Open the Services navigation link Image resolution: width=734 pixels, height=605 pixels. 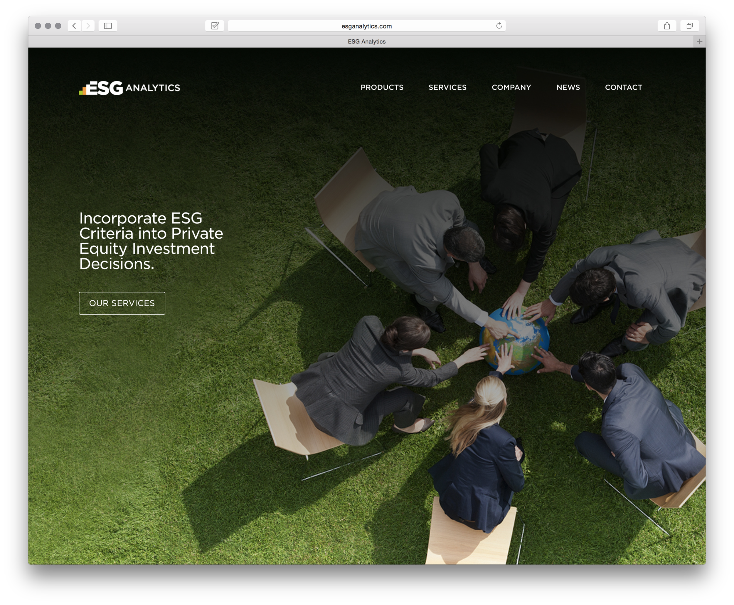point(447,87)
